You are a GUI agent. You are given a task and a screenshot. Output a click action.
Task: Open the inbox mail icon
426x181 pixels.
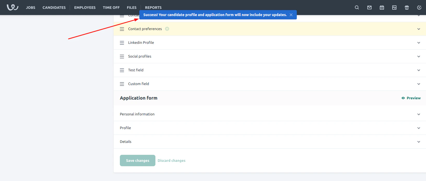click(x=369, y=8)
